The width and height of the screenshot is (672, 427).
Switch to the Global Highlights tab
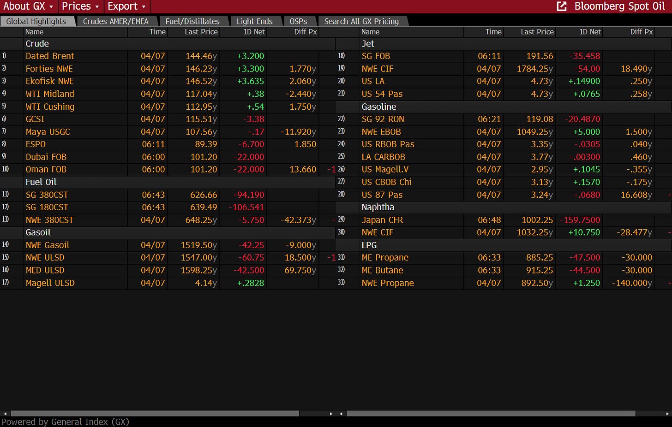pyautogui.click(x=36, y=21)
